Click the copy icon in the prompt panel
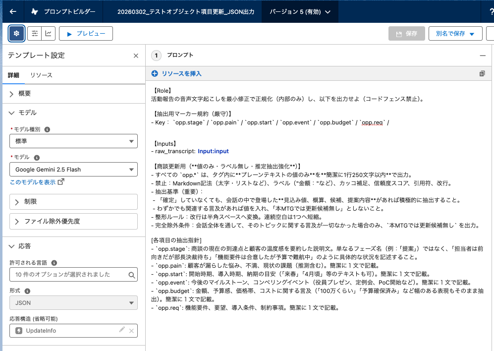This screenshot has width=494, height=351. (x=482, y=73)
